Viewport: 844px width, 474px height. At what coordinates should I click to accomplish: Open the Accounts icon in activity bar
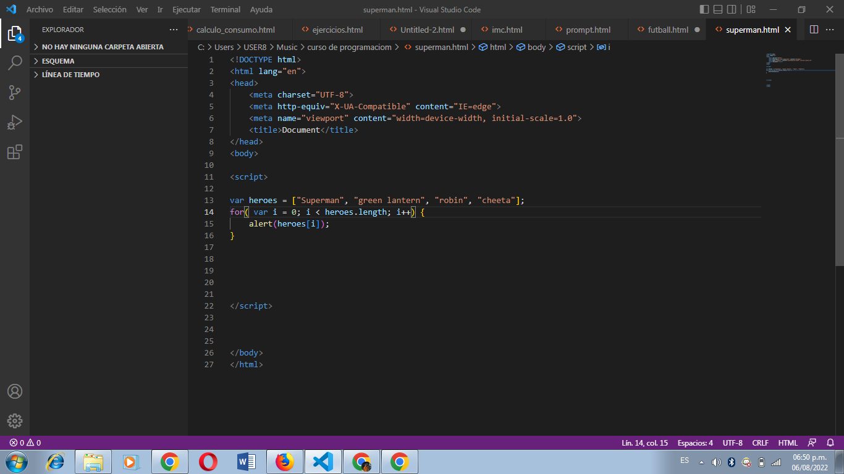(15, 391)
